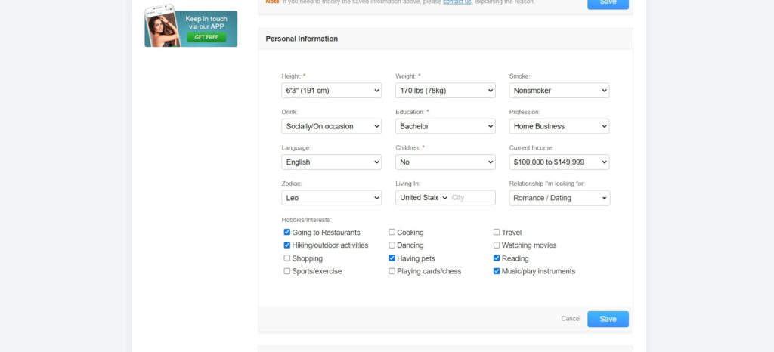Expand the Weight selection dropdown
This screenshot has height=352, width=774.
445,91
